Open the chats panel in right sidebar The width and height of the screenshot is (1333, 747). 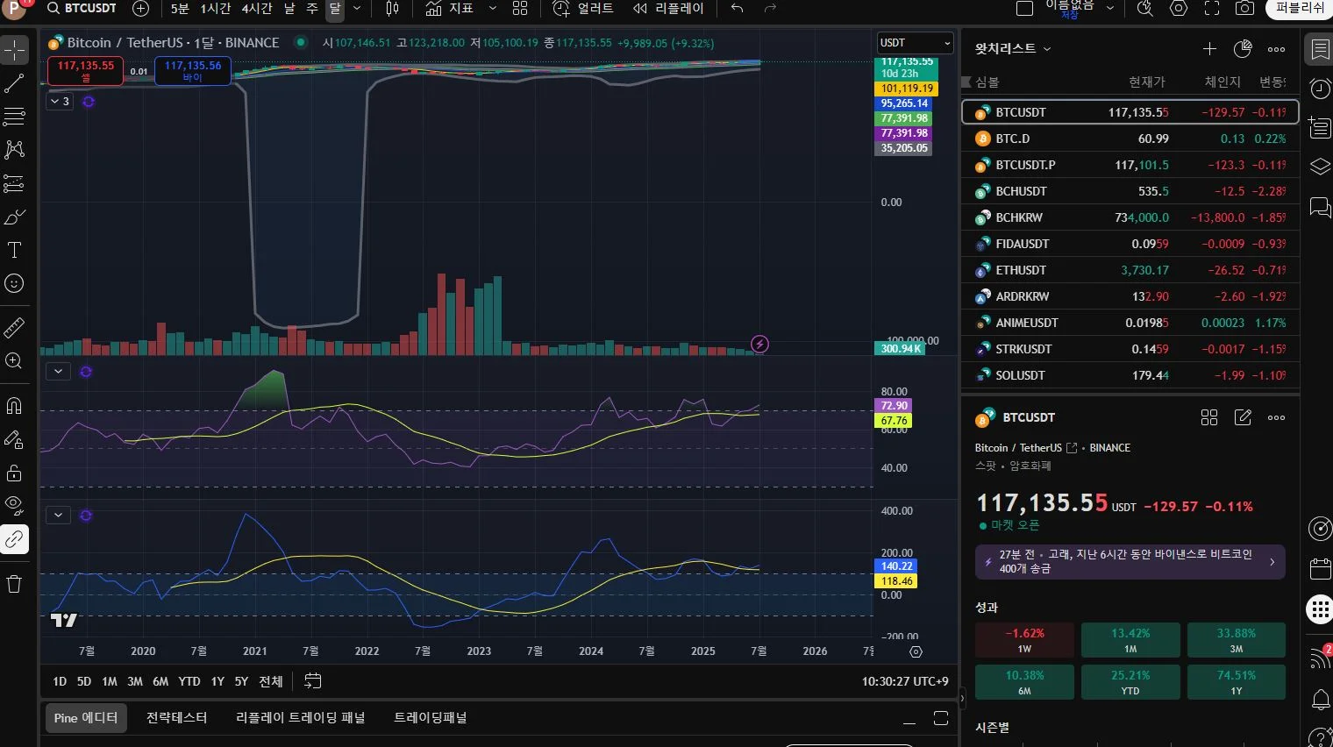pos(1320,207)
